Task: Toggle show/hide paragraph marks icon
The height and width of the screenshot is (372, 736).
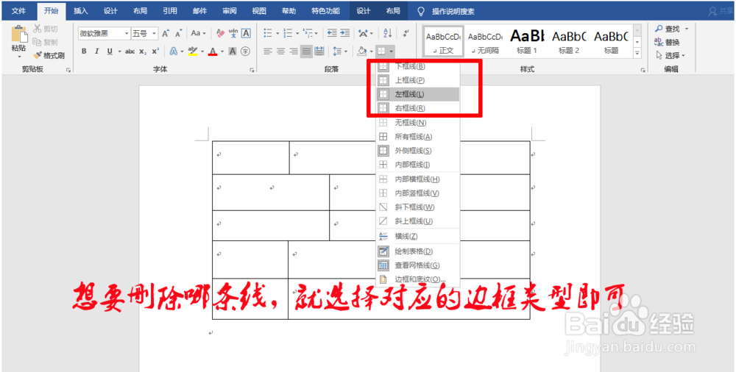Action: pos(406,33)
